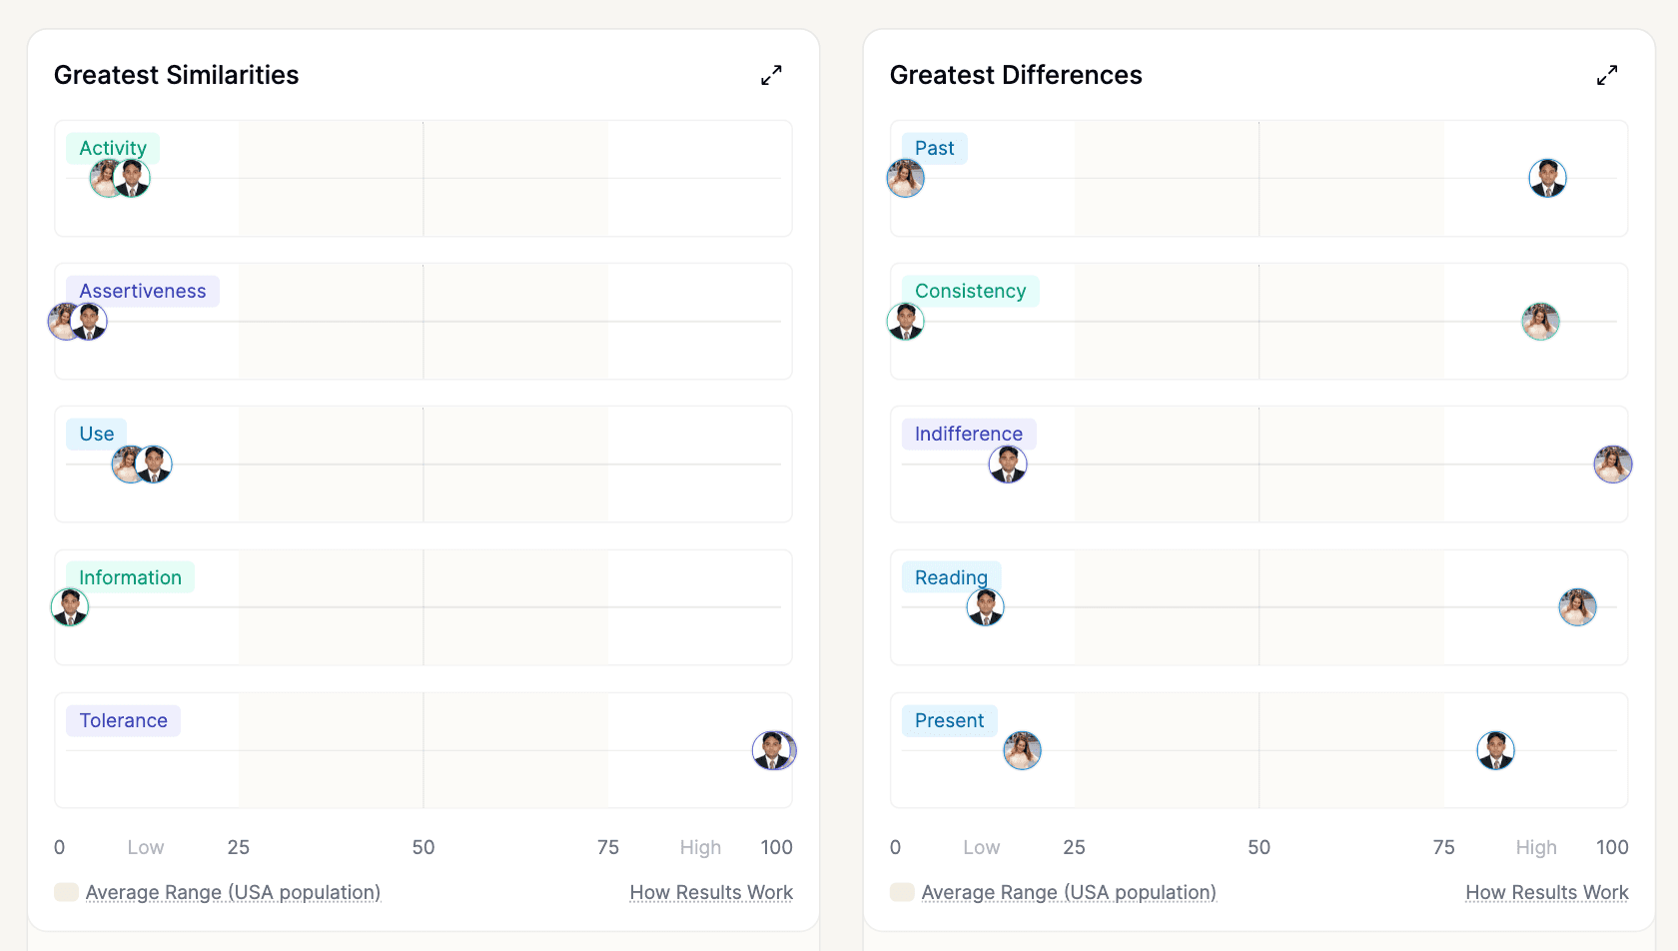1678x951 pixels.
Task: Click the woman's avatar on Consistency row
Action: pyautogui.click(x=1540, y=322)
